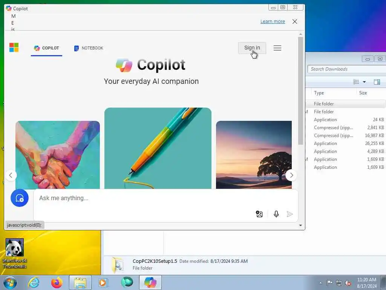Select the 24 KB Application row
This screenshot has height=290, width=386.
pyautogui.click(x=346, y=120)
